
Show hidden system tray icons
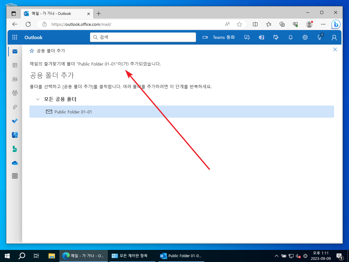click(276, 256)
